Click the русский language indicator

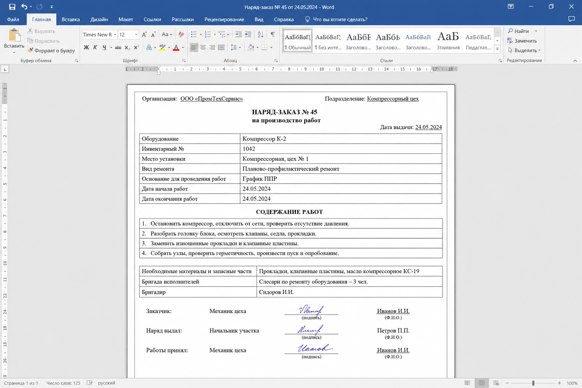click(x=106, y=383)
